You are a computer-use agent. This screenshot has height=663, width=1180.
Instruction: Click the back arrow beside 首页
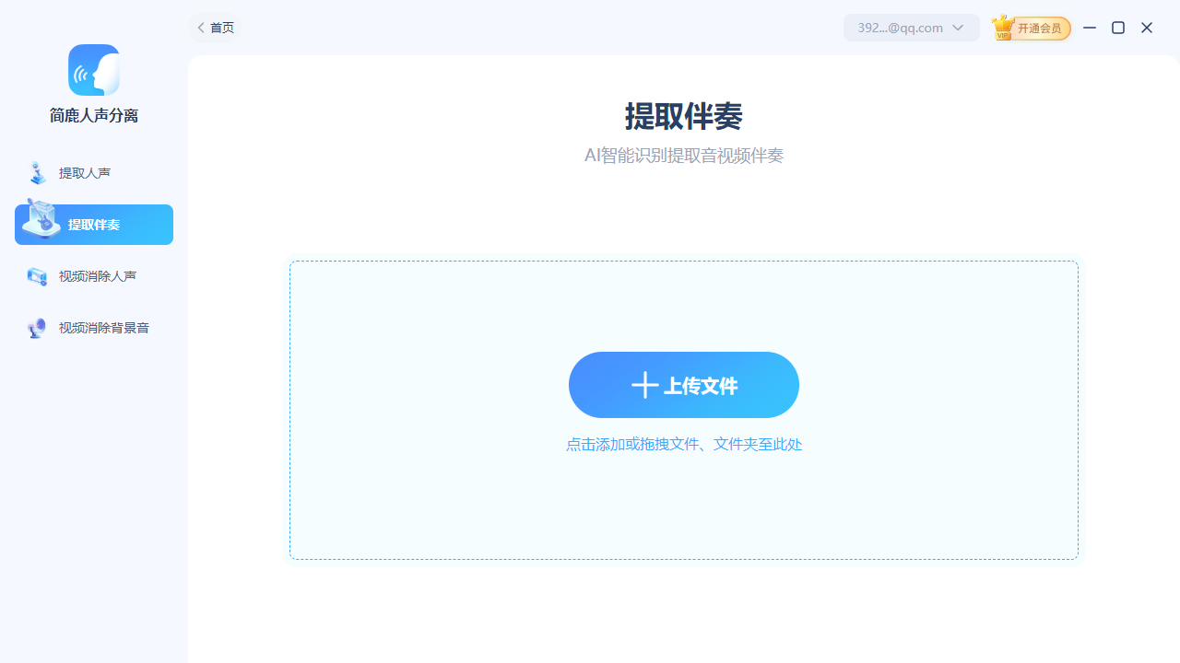coord(200,28)
